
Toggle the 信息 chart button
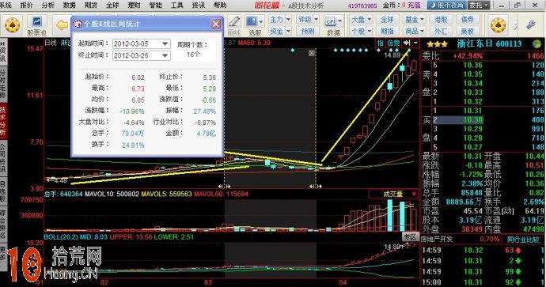point(393,43)
